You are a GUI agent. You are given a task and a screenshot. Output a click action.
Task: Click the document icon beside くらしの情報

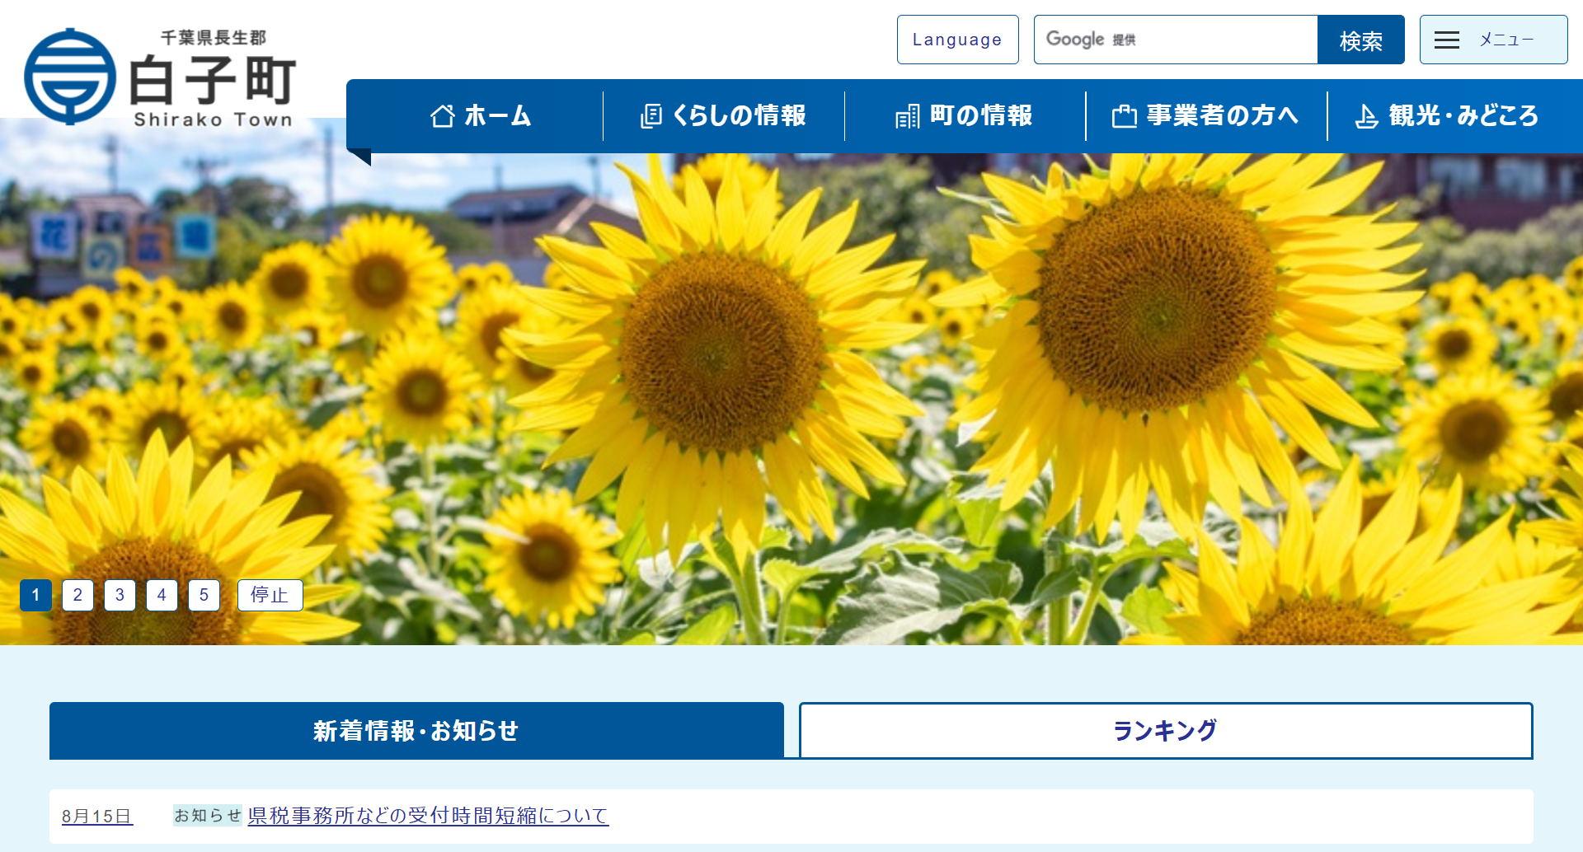click(651, 116)
